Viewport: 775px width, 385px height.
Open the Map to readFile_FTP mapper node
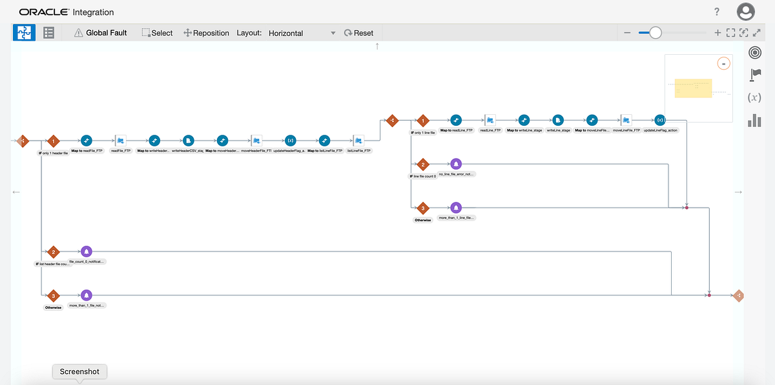pyautogui.click(x=87, y=141)
